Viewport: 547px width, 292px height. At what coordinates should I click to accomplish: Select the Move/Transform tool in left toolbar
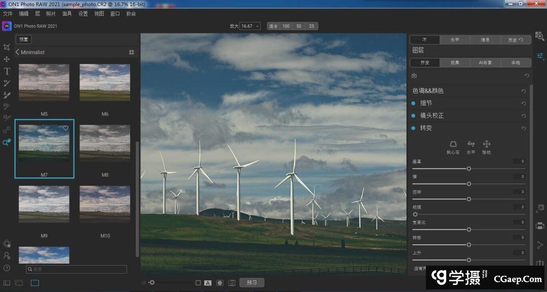coord(7,59)
